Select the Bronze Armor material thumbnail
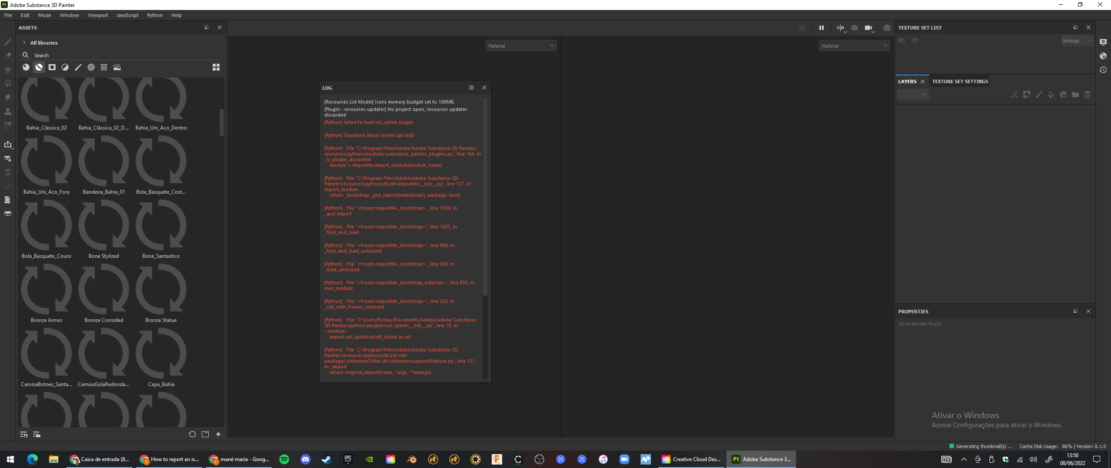This screenshot has height=468, width=1111. (46, 290)
